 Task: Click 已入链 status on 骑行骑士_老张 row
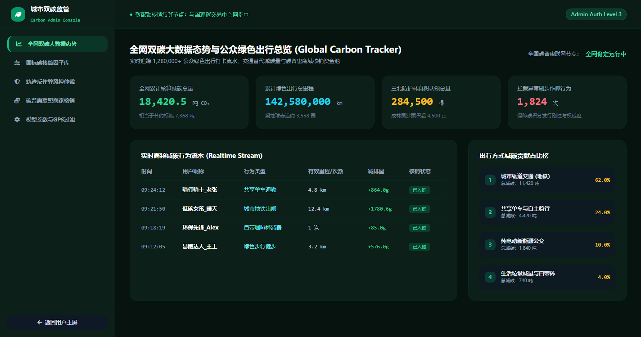pyautogui.click(x=420, y=190)
